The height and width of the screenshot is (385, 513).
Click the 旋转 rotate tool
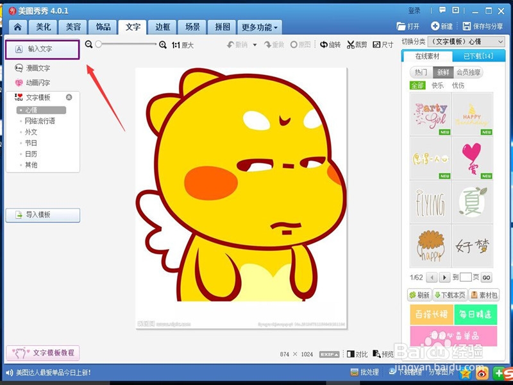(x=330, y=44)
